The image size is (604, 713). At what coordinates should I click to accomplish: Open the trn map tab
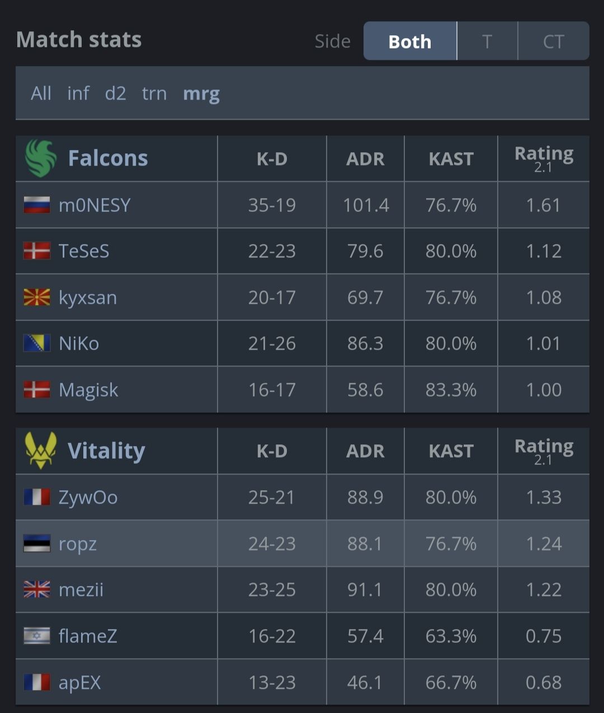(x=154, y=93)
